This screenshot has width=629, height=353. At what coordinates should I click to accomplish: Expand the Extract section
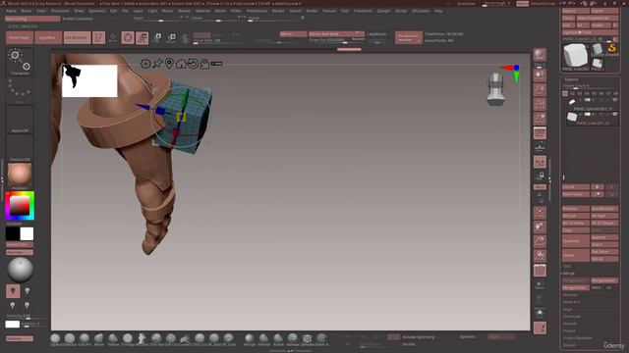(x=569, y=345)
